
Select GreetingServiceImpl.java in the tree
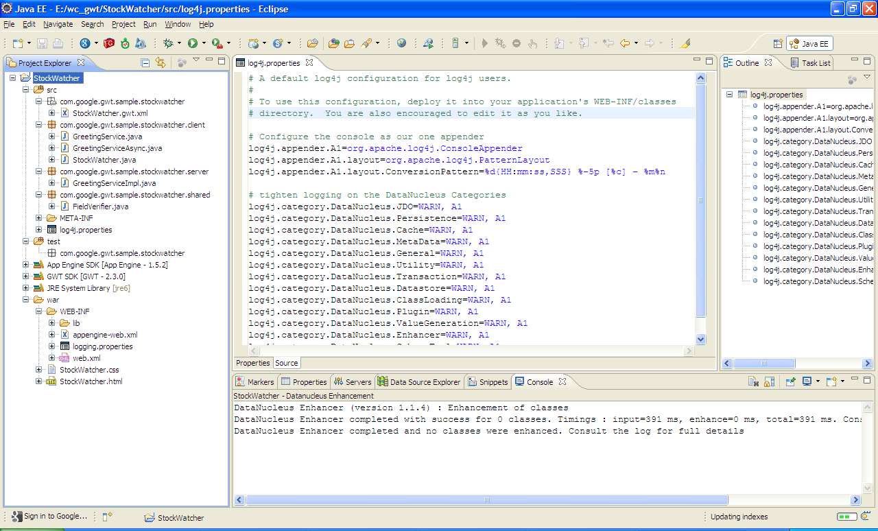tap(114, 183)
